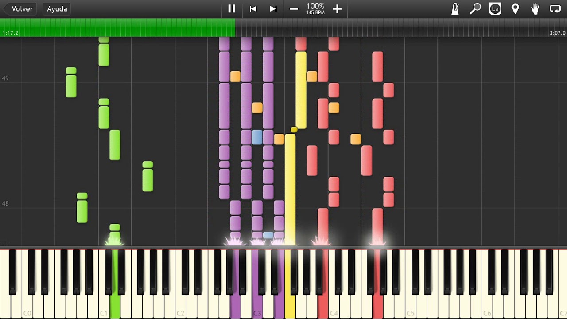
Task: Skip to the next section
Action: pos(273,9)
